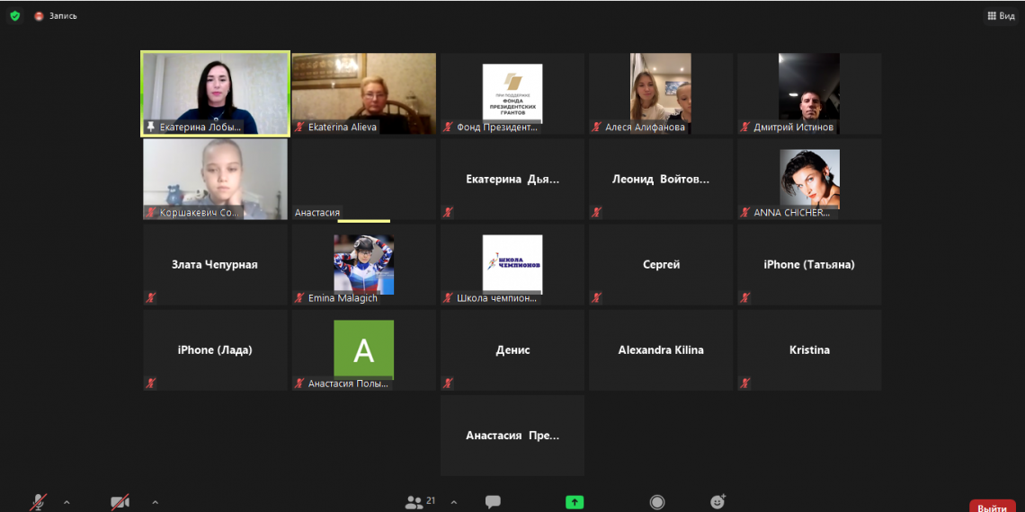Click the green share screen icon

click(x=575, y=502)
